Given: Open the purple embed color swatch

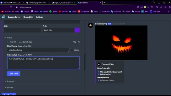Looking at the screenshot, I should 77,30.
